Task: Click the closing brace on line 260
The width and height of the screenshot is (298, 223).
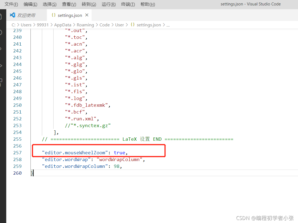Action: tap(32, 173)
